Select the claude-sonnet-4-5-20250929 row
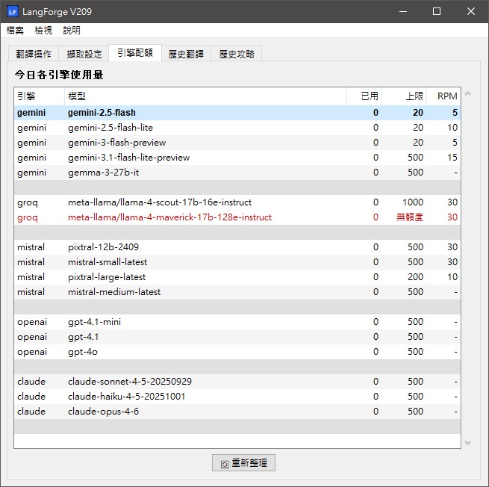489x487 pixels. coord(237,382)
